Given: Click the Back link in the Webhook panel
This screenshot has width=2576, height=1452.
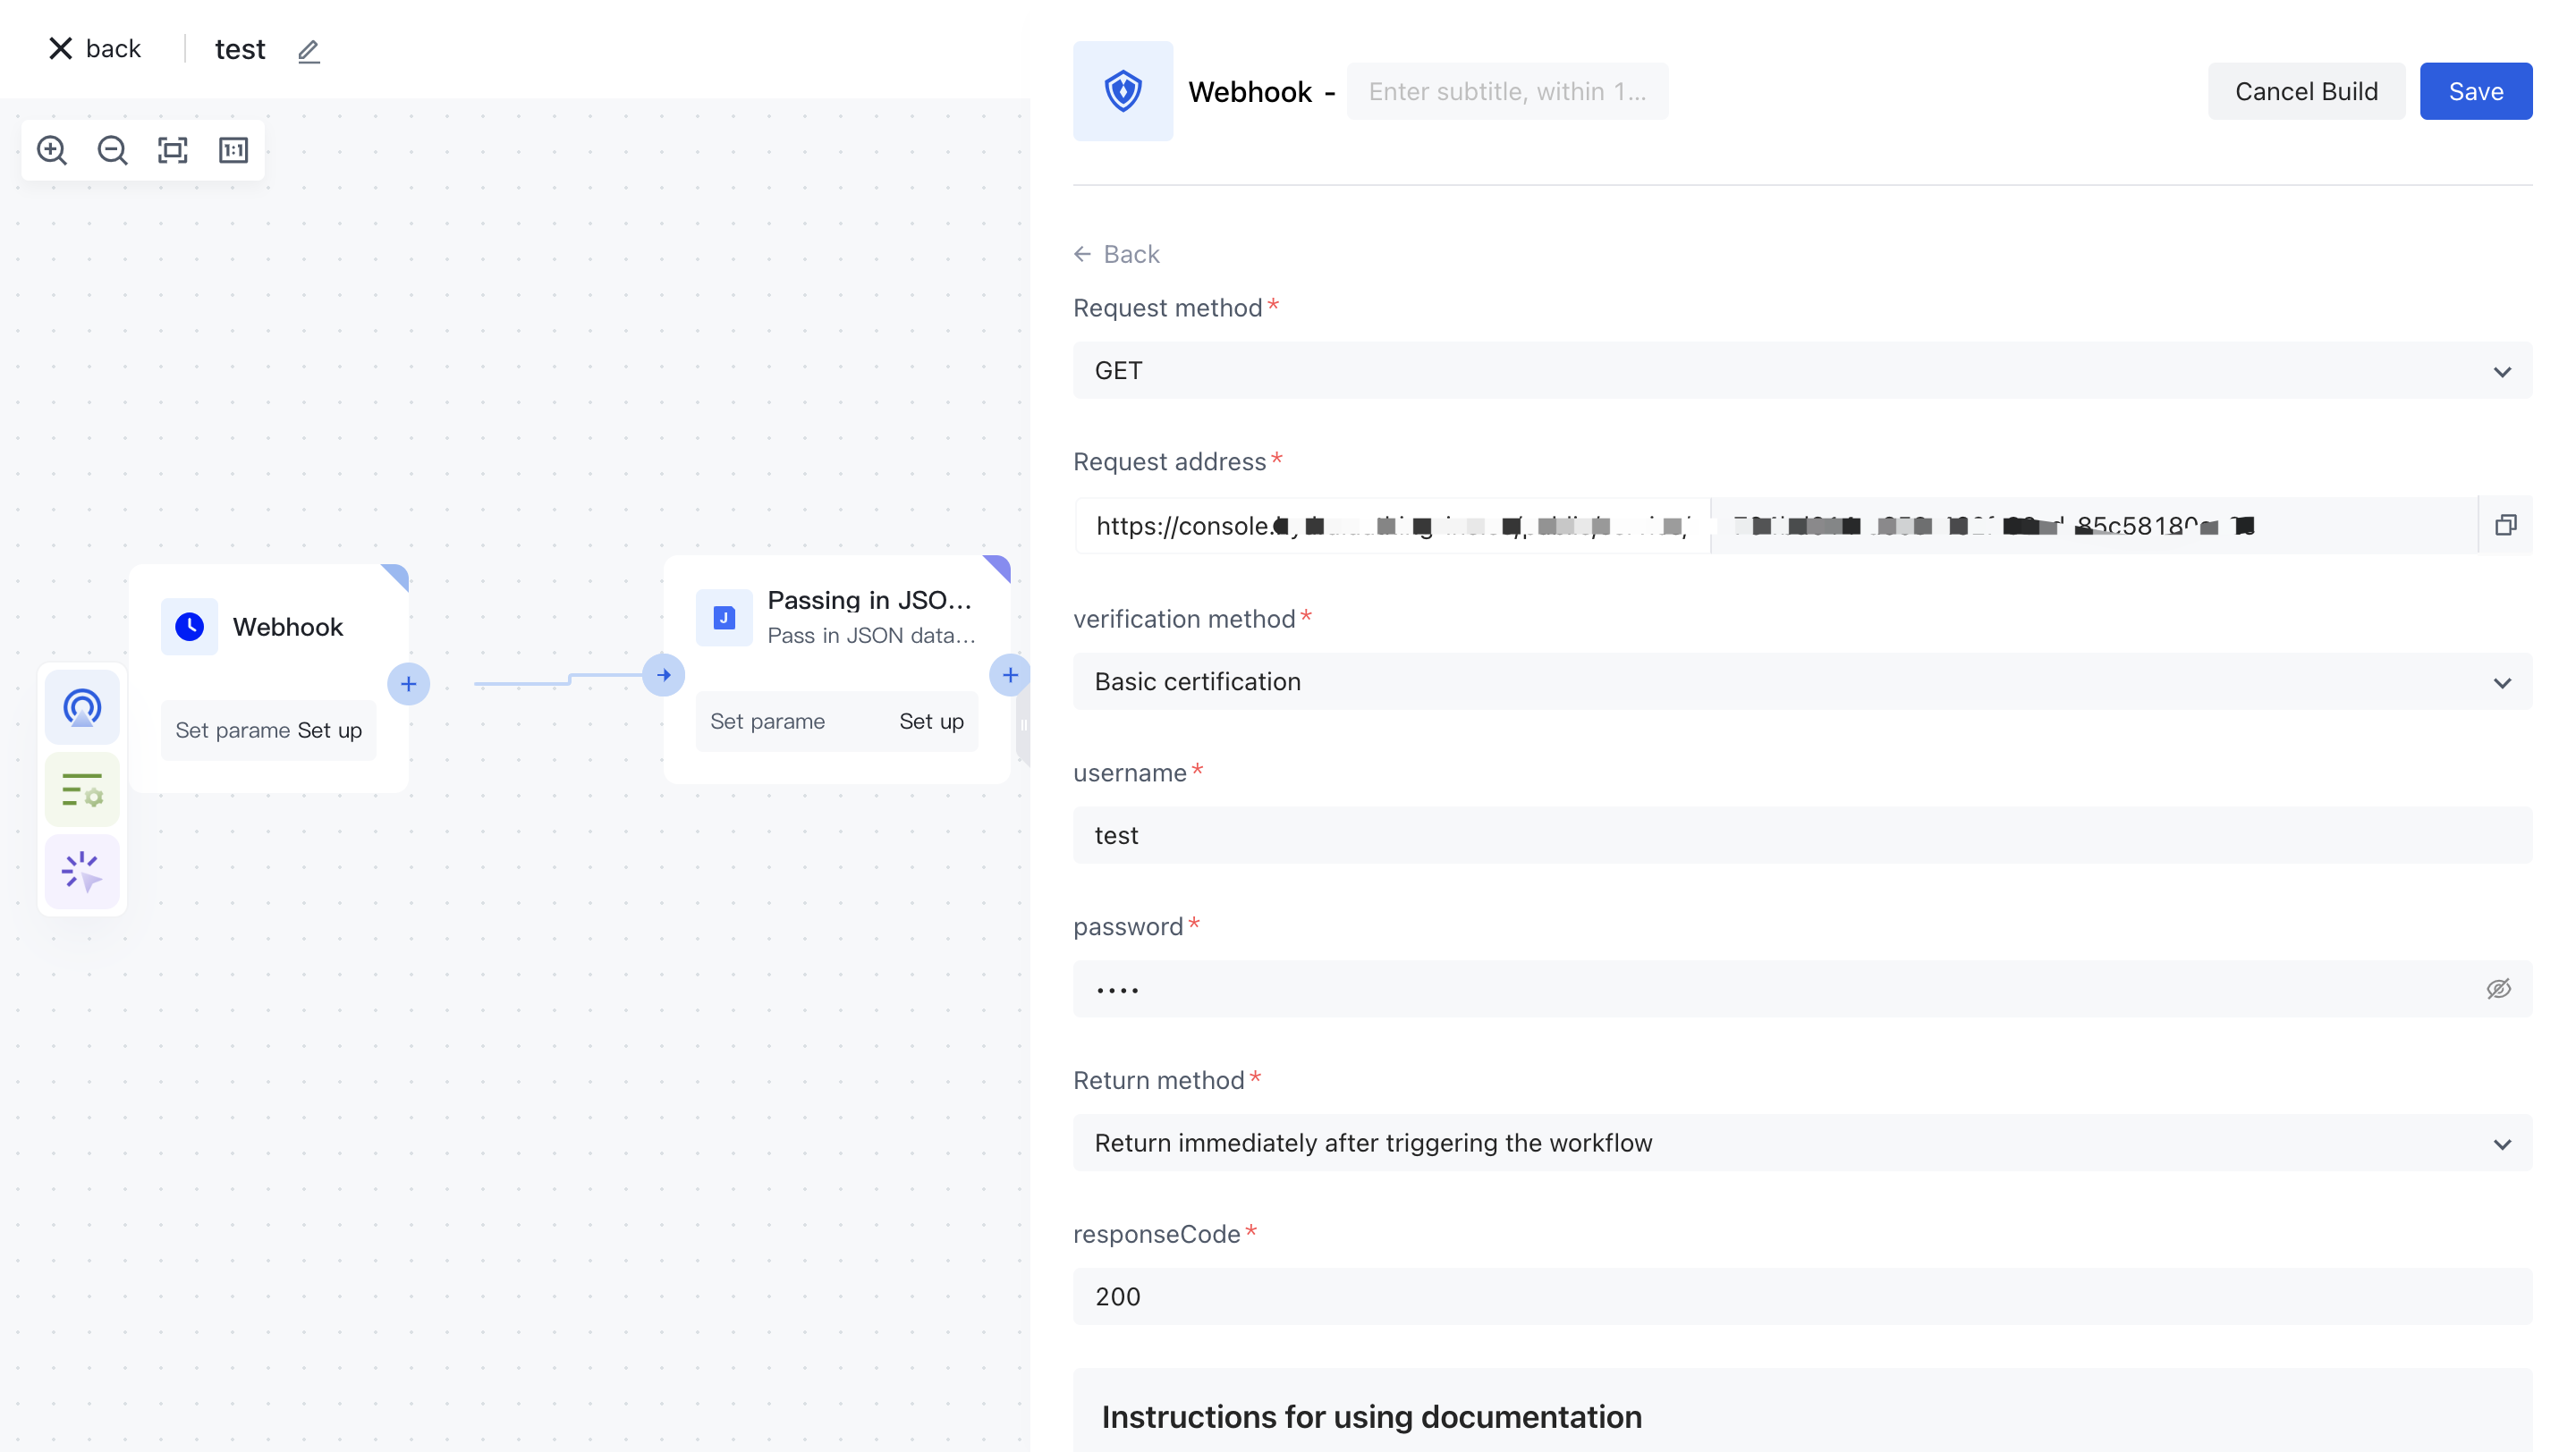Looking at the screenshot, I should pyautogui.click(x=1117, y=254).
